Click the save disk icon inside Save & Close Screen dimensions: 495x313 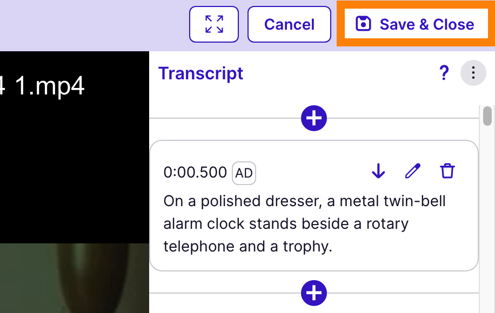pyautogui.click(x=364, y=24)
